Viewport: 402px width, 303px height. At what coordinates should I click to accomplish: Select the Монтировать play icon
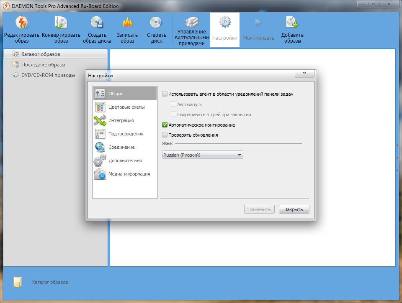pos(258,22)
